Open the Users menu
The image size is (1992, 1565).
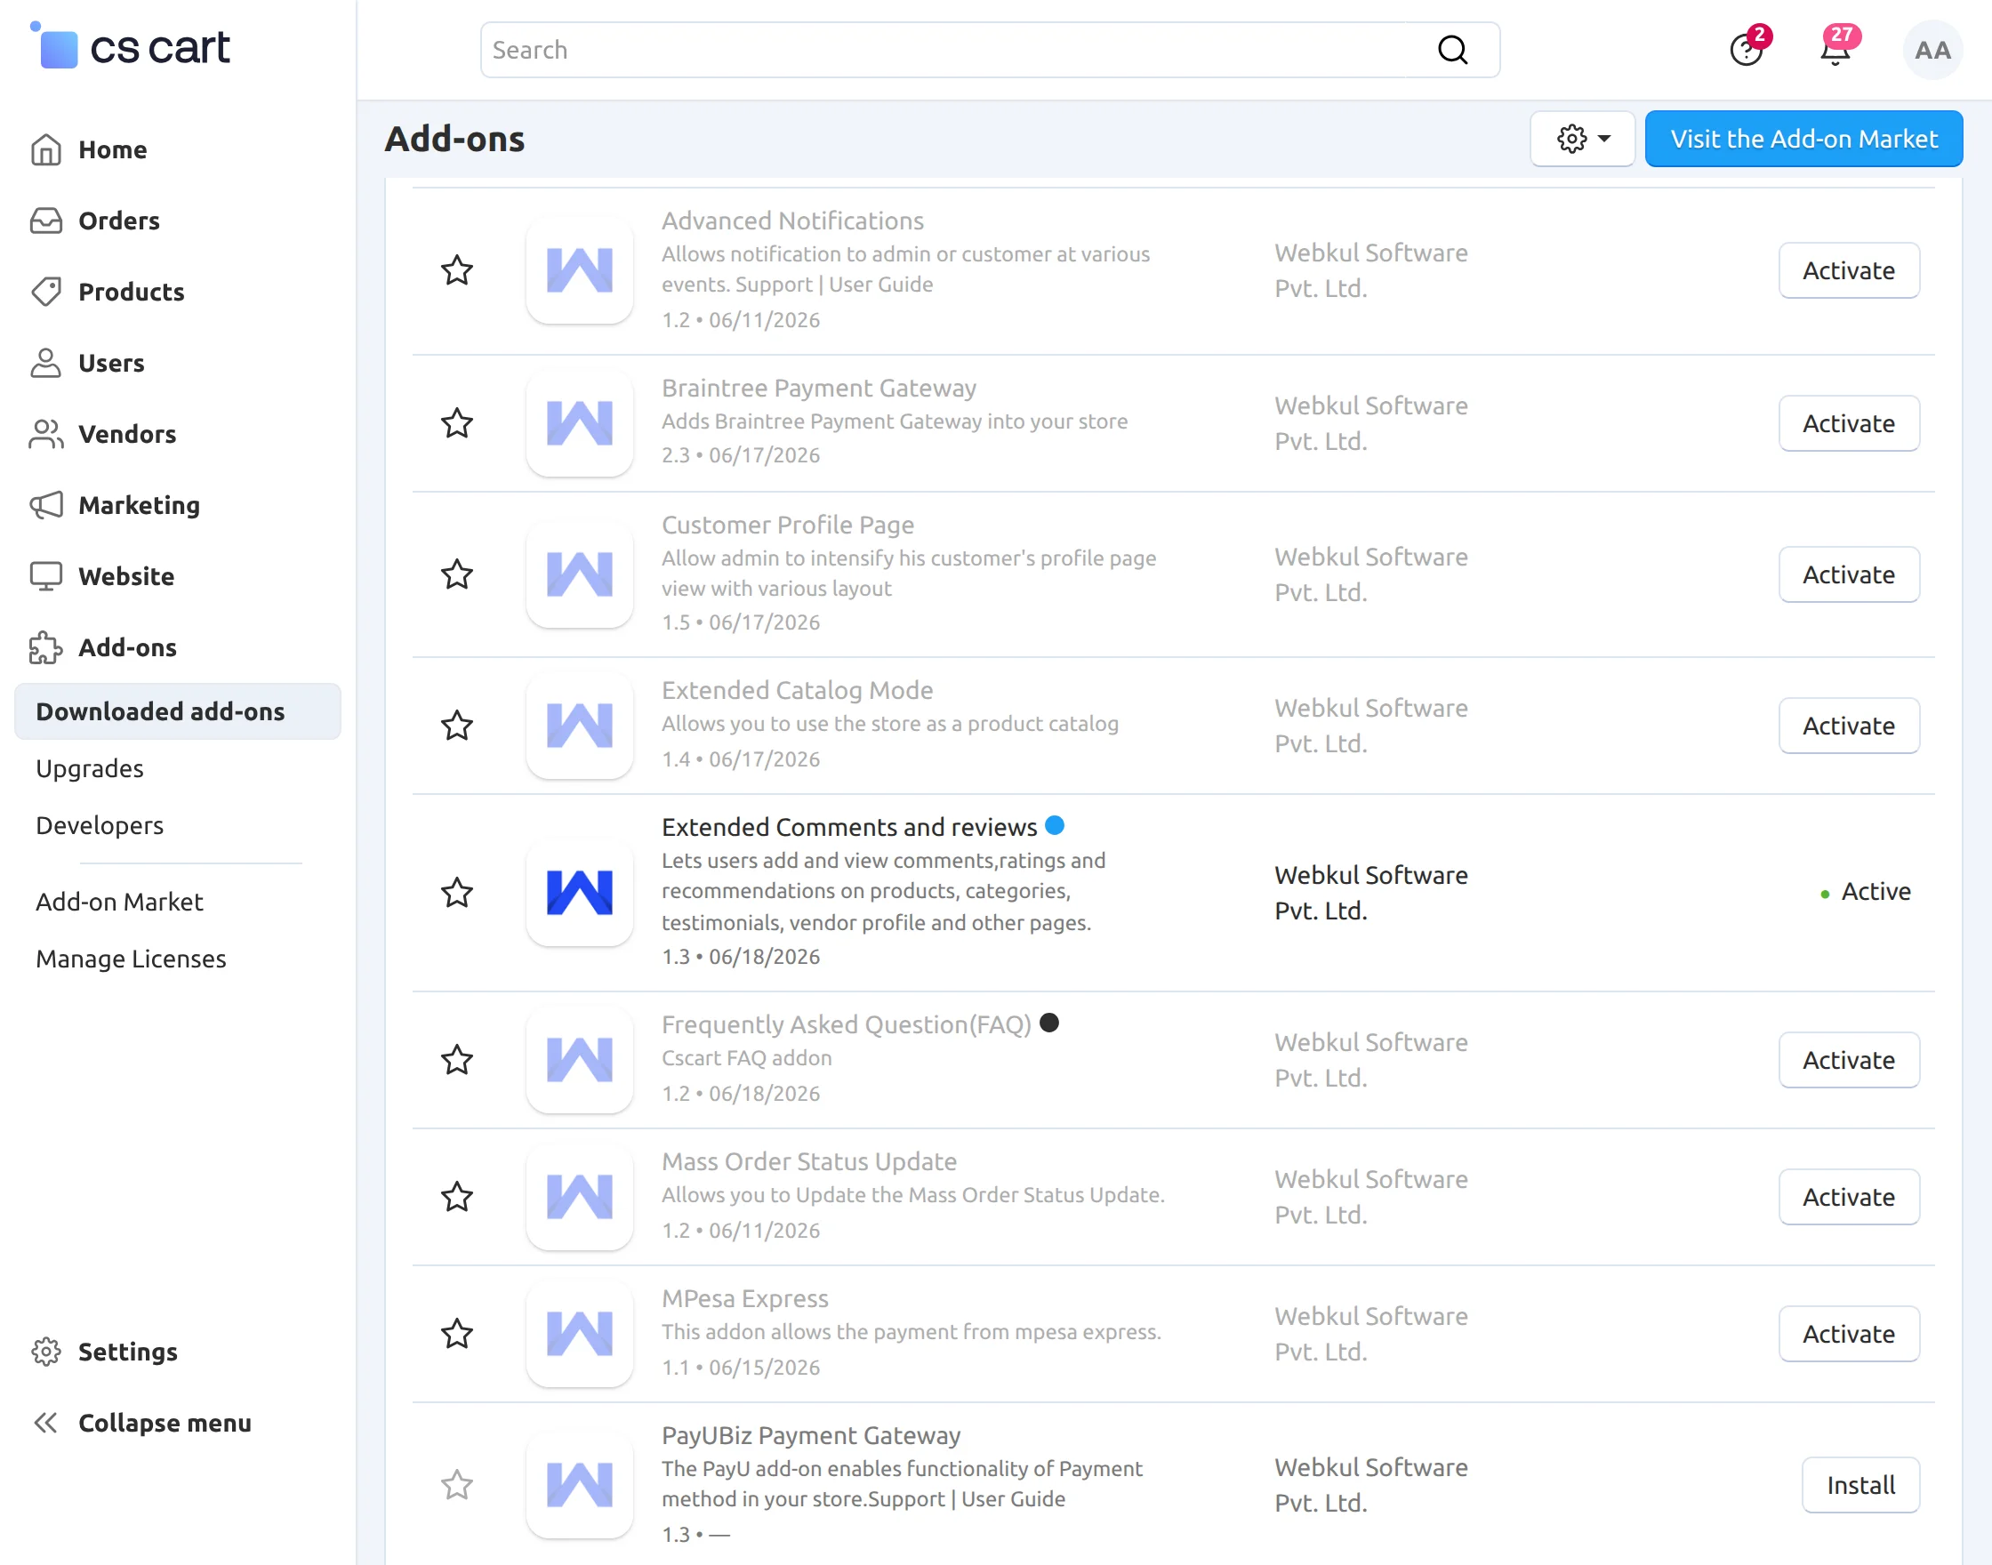(112, 363)
